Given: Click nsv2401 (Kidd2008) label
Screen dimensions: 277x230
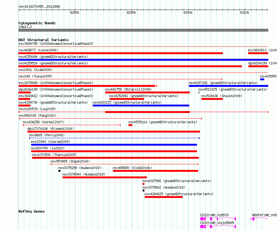Looking at the screenshot, I should coord(35,70).
